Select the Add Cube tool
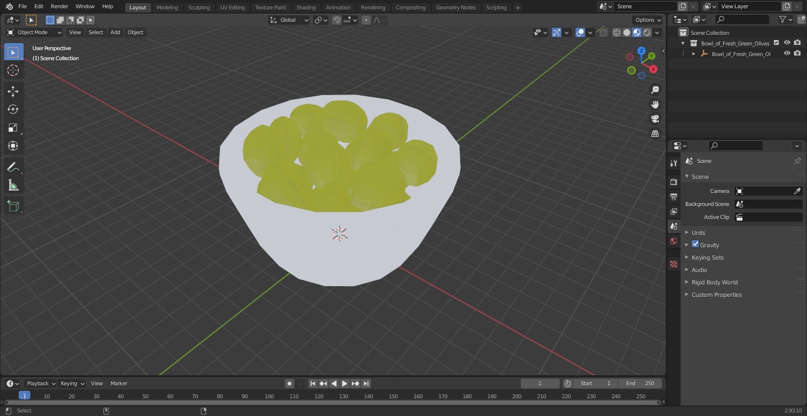807x416 pixels. [13, 207]
